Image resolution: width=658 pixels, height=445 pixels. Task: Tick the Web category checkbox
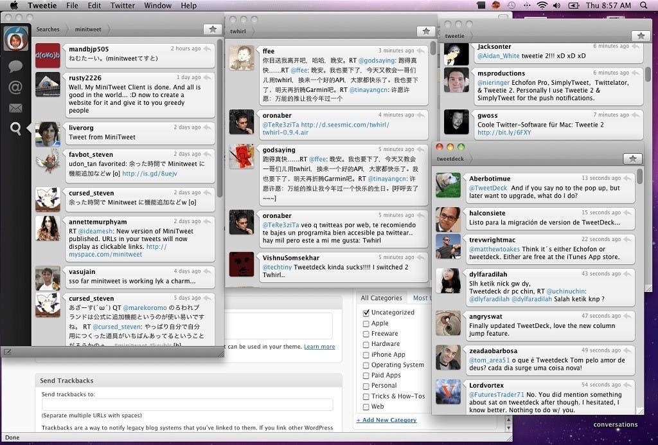(366, 406)
